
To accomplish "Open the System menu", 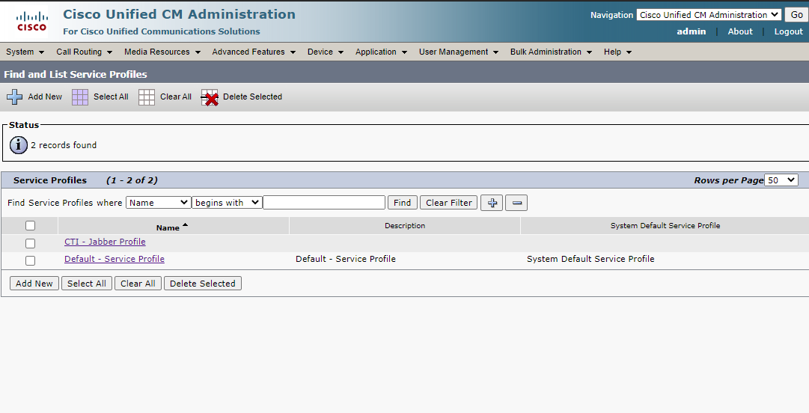I will (25, 52).
